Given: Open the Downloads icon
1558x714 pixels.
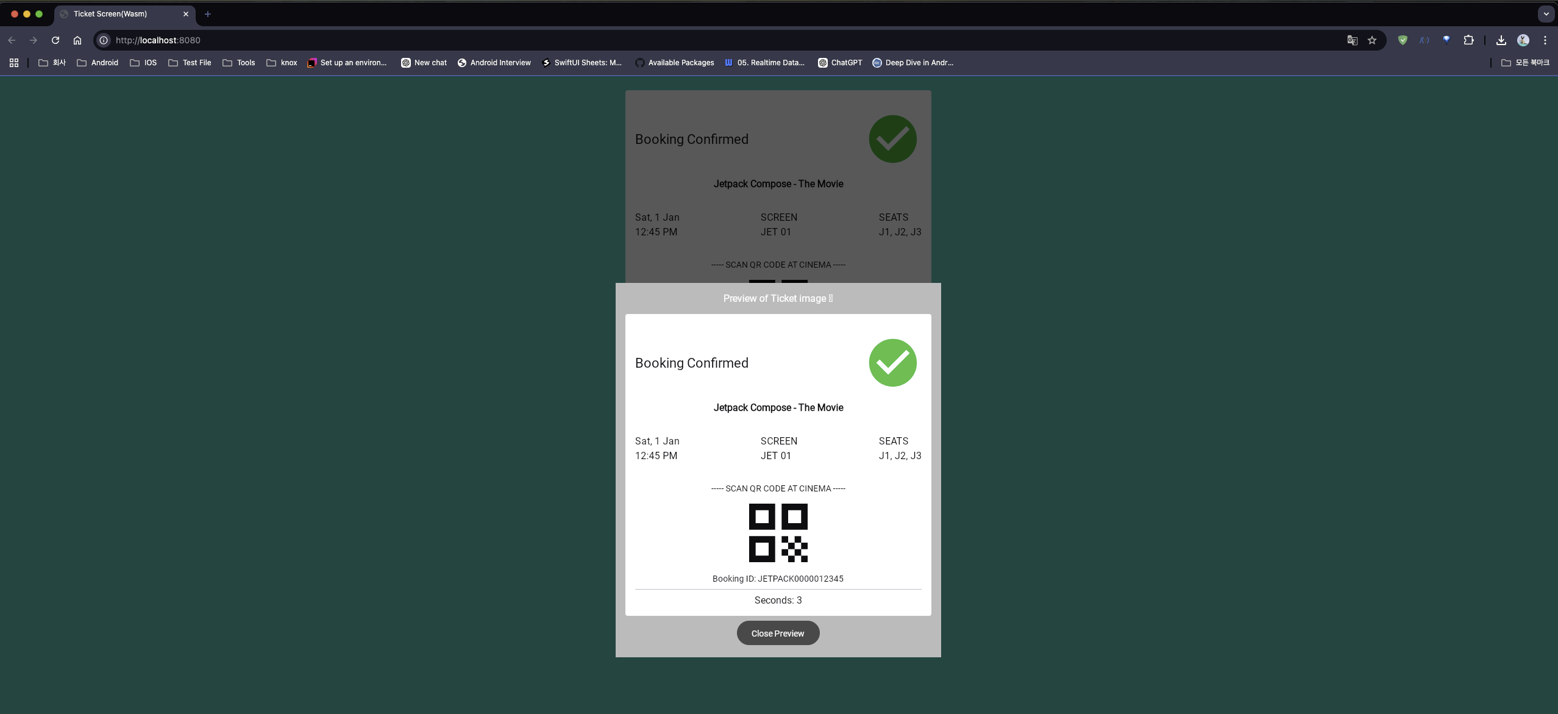Looking at the screenshot, I should click(x=1501, y=40).
